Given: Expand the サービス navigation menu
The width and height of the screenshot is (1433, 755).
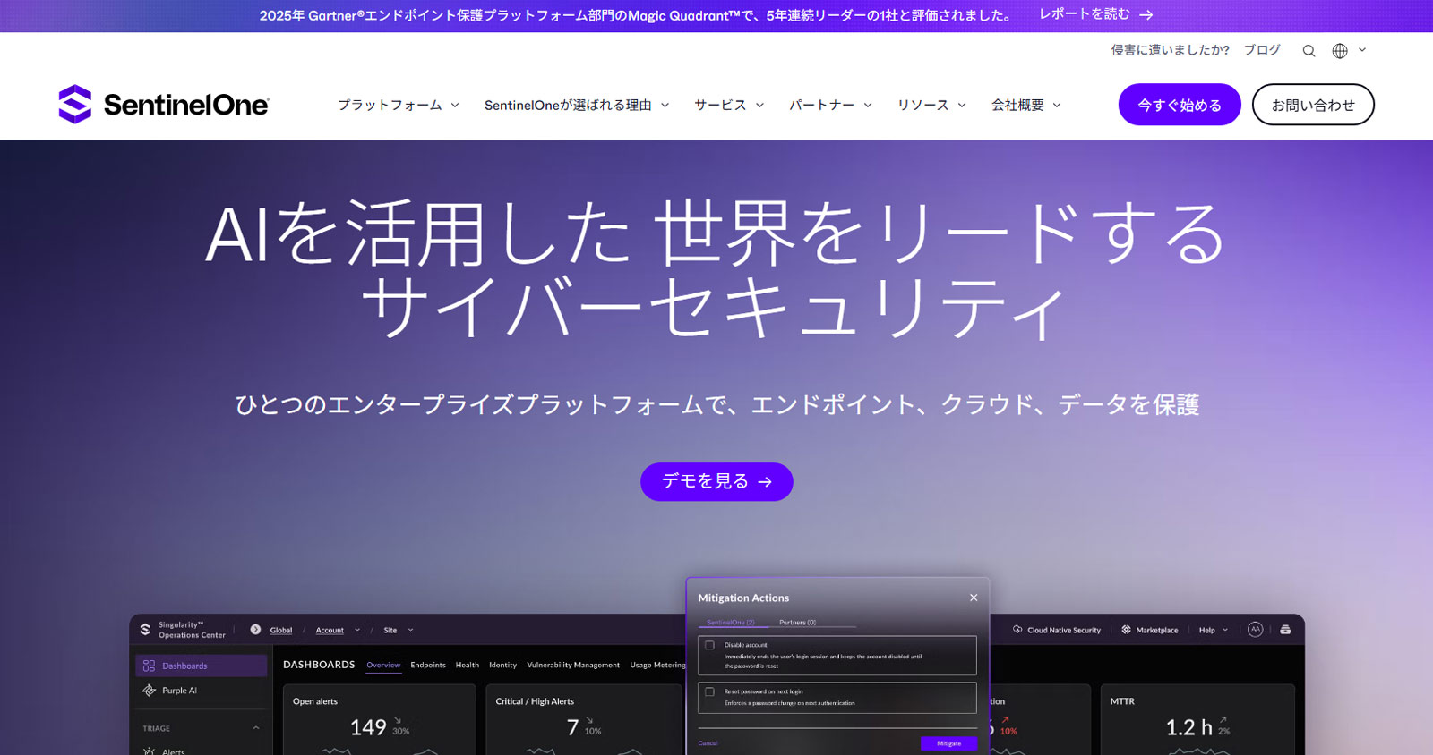Looking at the screenshot, I should pyautogui.click(x=729, y=105).
